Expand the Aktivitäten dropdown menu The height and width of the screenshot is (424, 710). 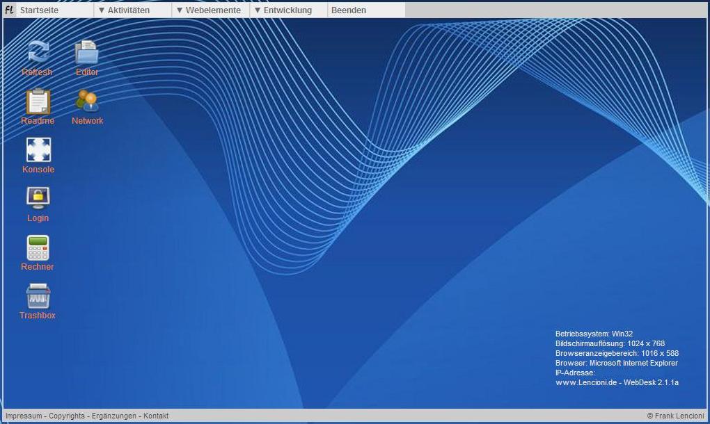(x=124, y=10)
